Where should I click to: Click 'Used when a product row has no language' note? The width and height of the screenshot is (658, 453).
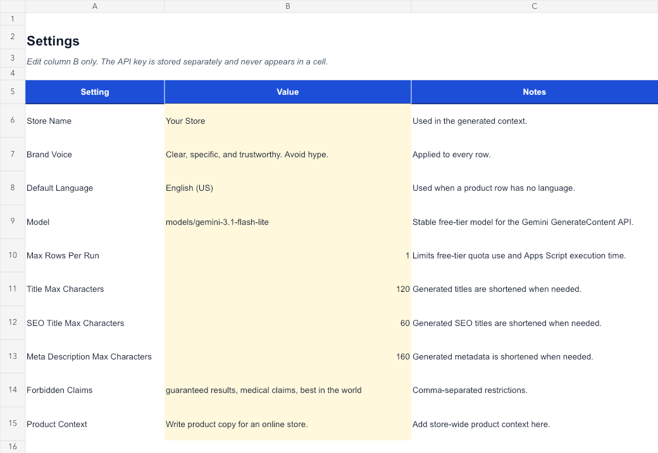tap(493, 188)
